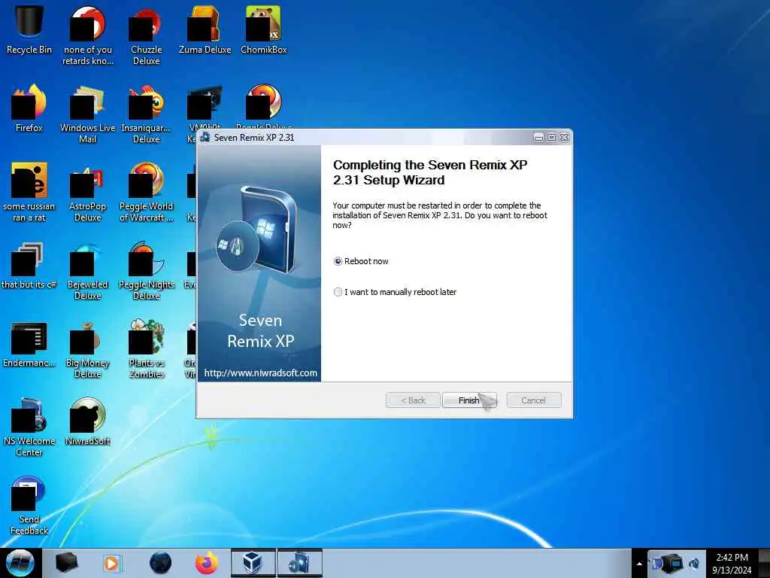This screenshot has width=770, height=578.
Task: Open the Zuma Deluxe desktop icon
Action: coord(205,29)
